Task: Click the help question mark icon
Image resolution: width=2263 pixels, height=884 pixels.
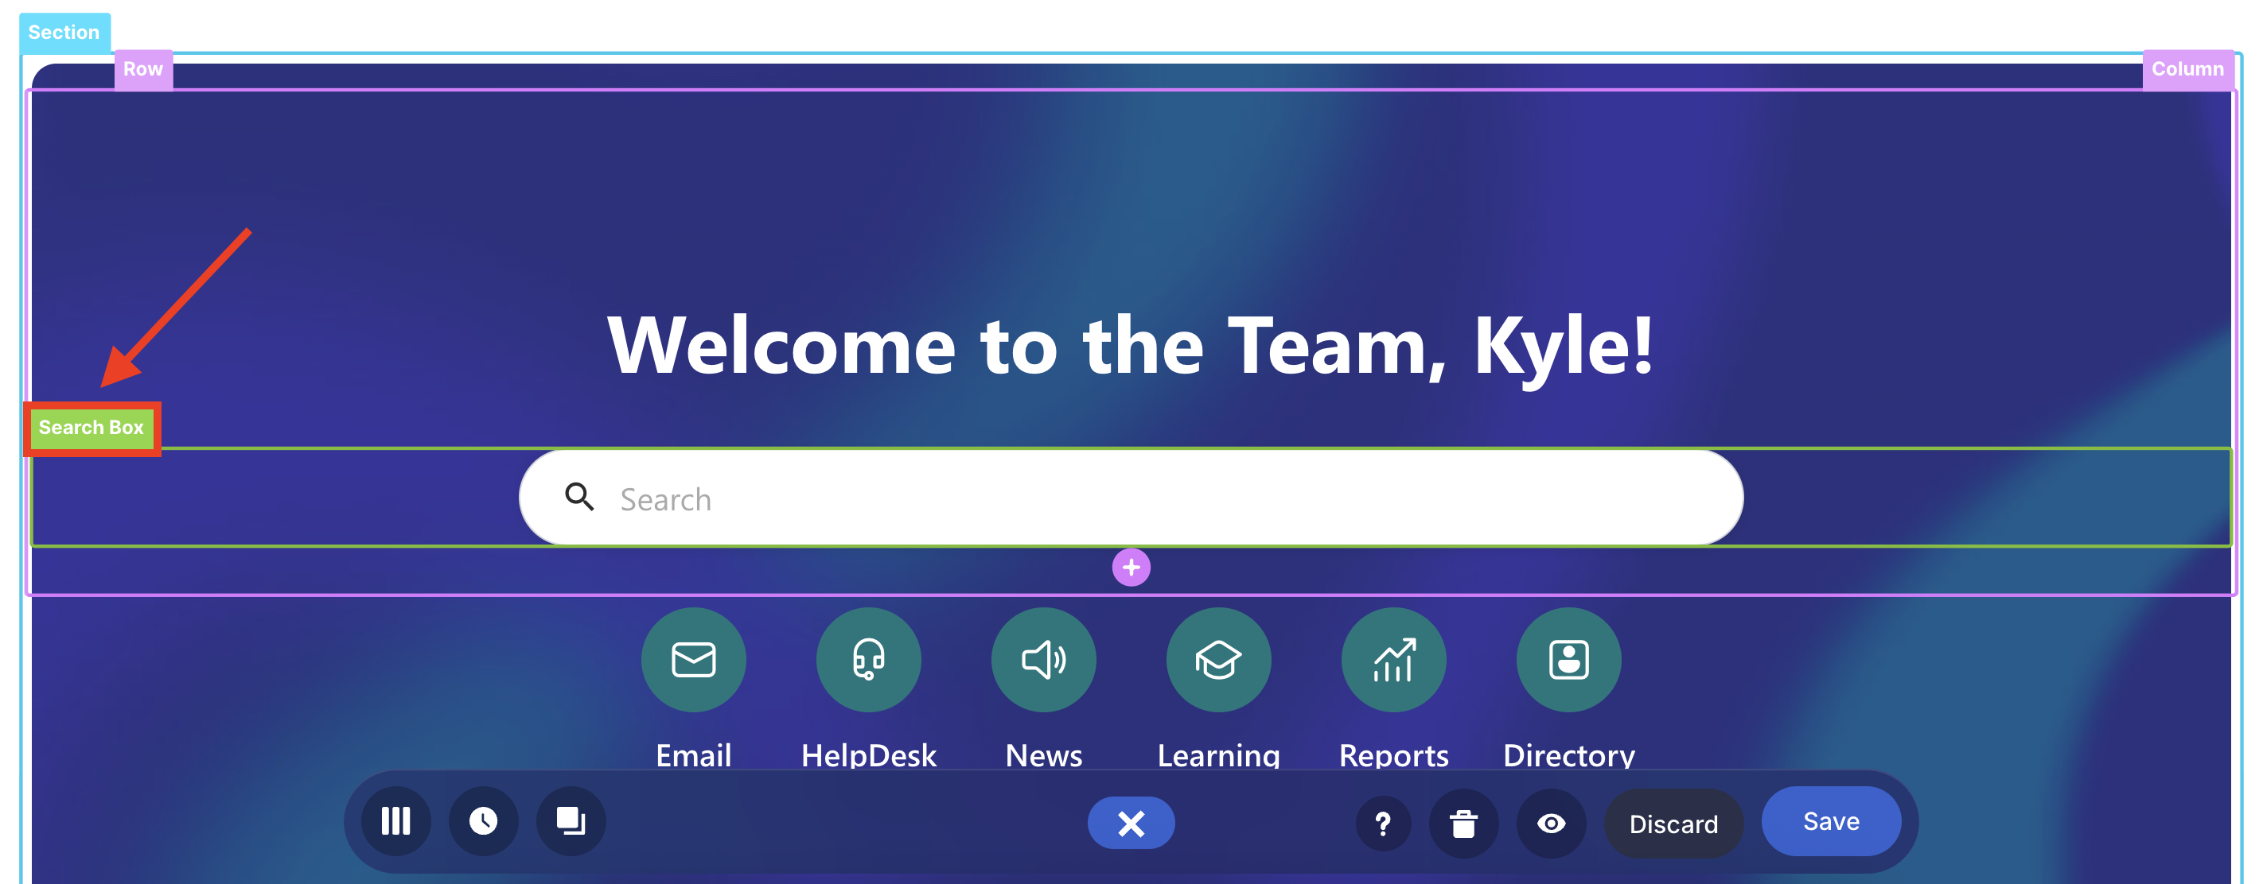Action: click(x=1383, y=824)
